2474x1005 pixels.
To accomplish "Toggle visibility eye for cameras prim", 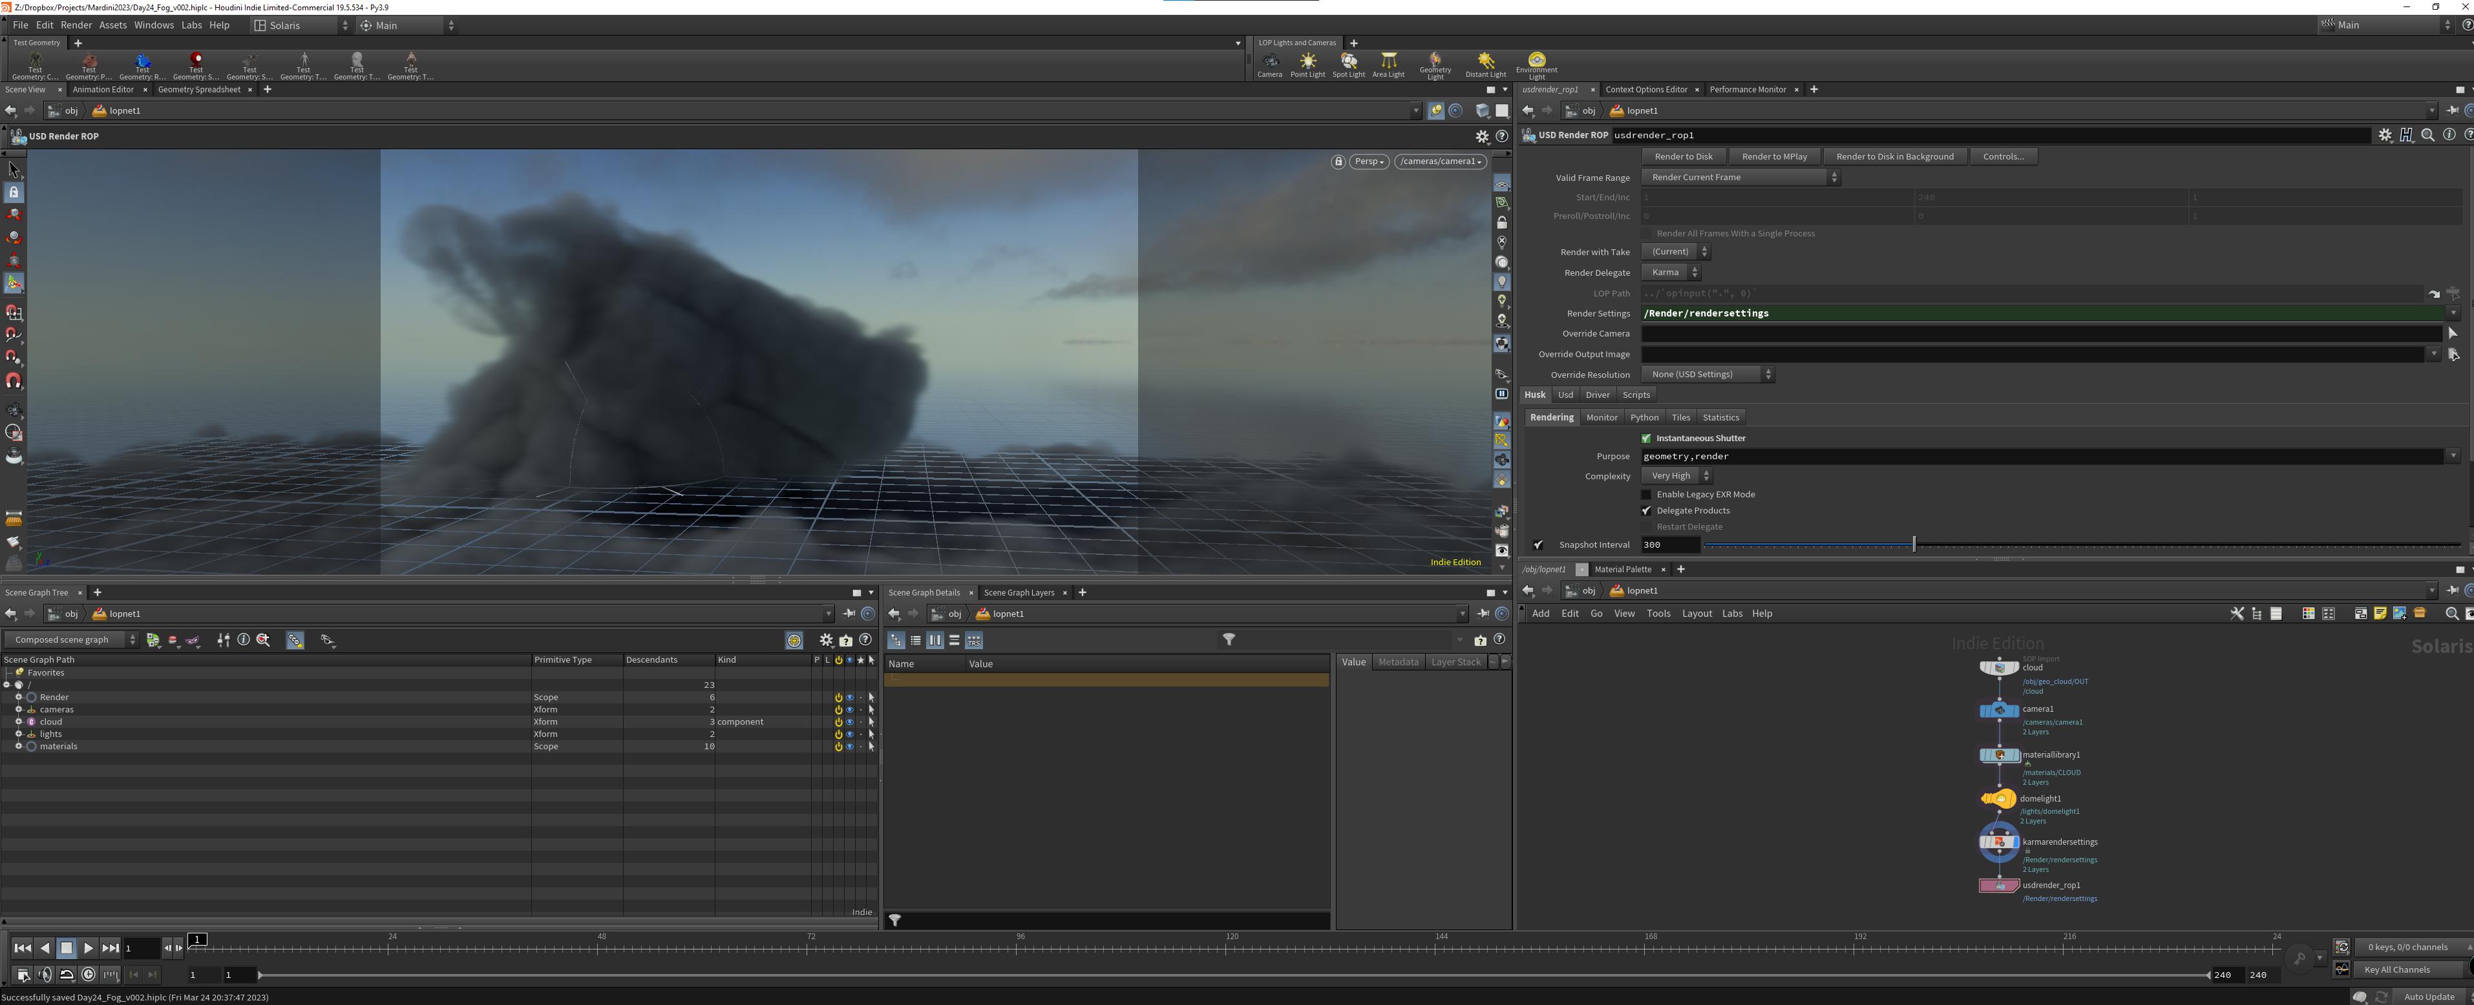I will tap(849, 710).
